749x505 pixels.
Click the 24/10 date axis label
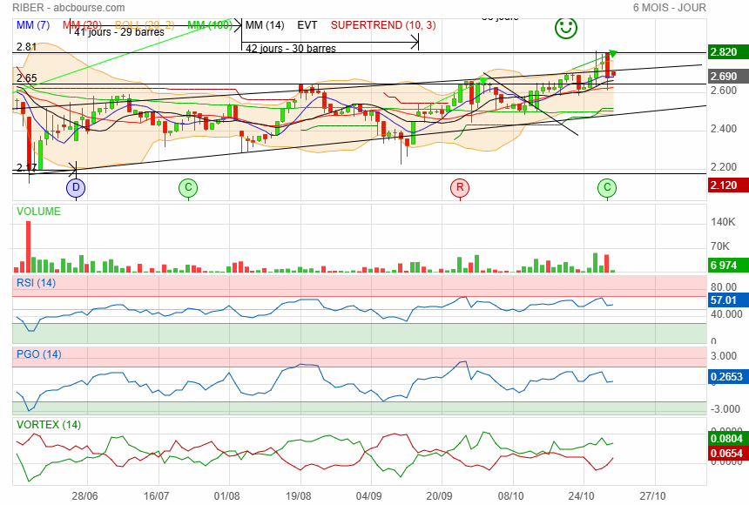pyautogui.click(x=581, y=496)
